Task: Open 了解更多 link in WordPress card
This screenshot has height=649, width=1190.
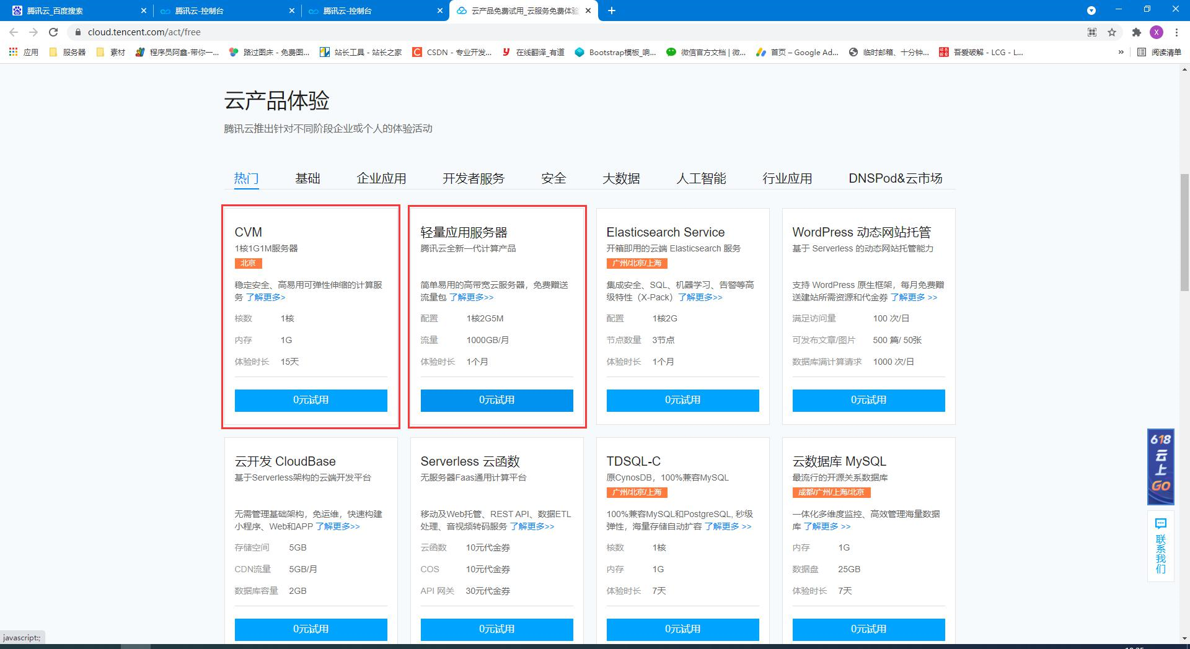Action: coord(914,297)
